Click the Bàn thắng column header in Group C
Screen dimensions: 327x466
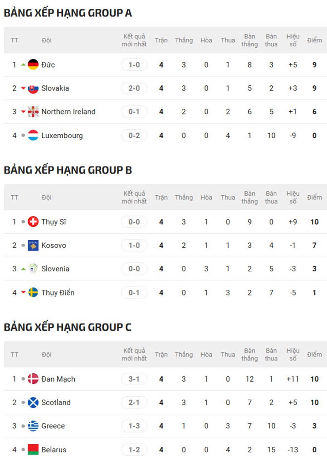click(x=250, y=355)
